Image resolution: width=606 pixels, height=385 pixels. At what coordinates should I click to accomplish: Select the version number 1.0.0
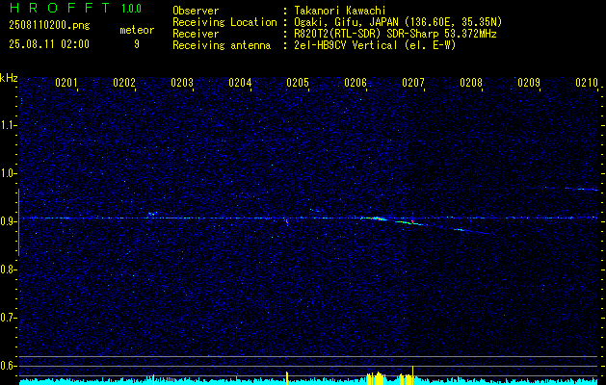click(131, 8)
